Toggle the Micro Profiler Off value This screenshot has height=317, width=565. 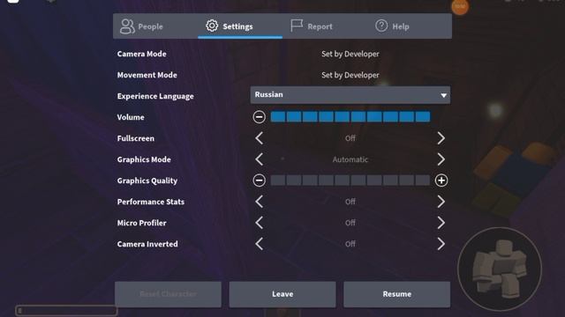[350, 223]
